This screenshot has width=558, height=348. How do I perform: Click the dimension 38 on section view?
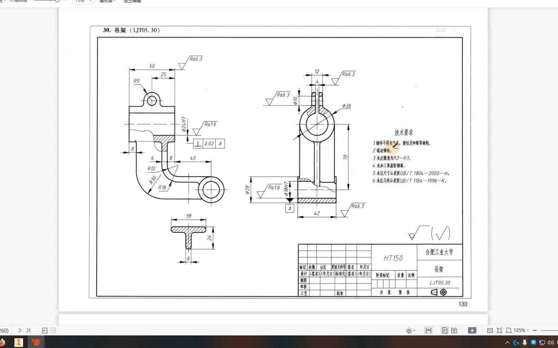[189, 216]
